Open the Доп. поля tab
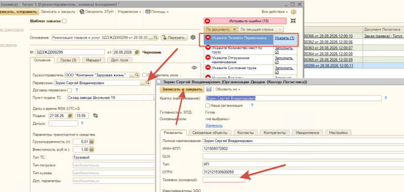This screenshot has width=404, height=192. [x=120, y=60]
